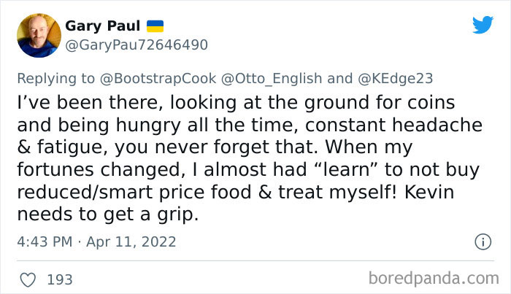
Task: Like the tweet with the heart icon
Action: (x=30, y=279)
